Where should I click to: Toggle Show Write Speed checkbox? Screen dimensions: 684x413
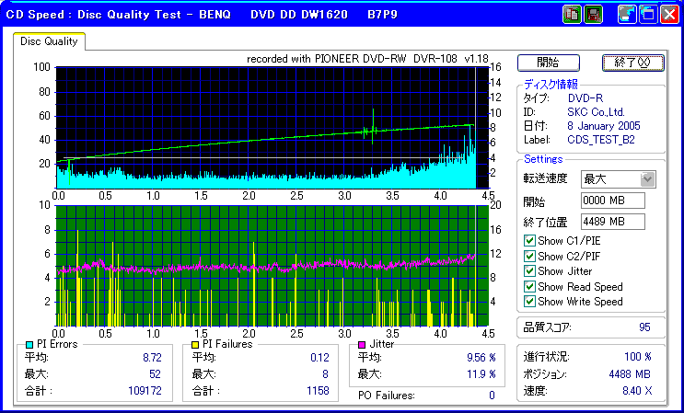point(529,301)
